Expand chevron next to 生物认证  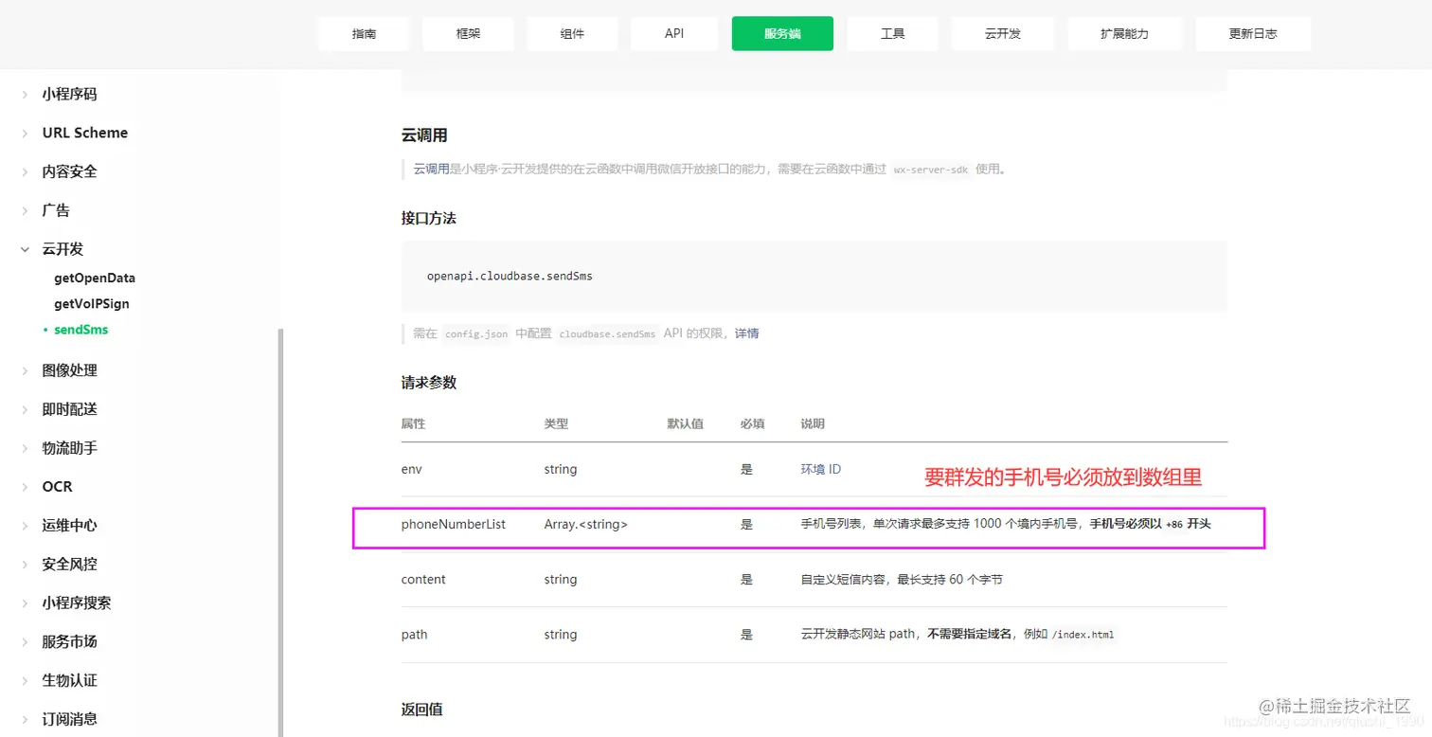25,681
